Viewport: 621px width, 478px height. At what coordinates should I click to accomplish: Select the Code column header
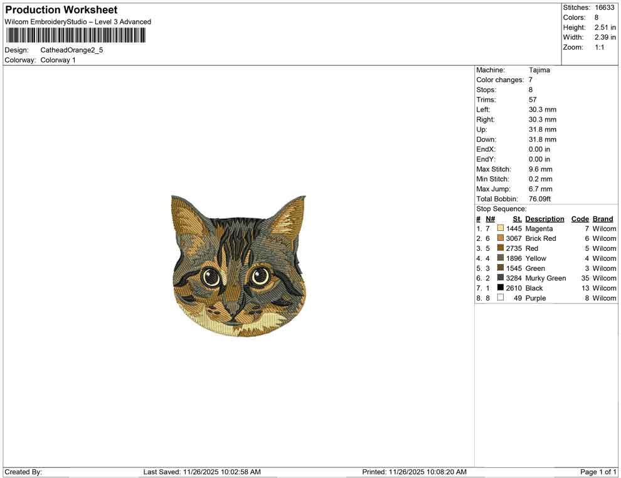coord(580,218)
